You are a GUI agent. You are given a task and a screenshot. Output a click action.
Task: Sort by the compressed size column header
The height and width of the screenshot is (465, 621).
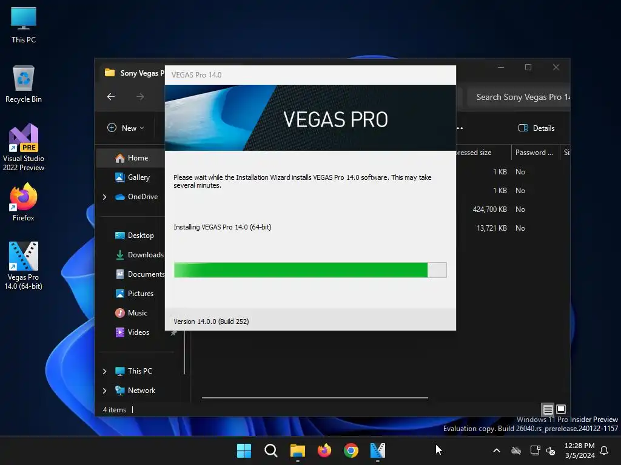tap(483, 153)
